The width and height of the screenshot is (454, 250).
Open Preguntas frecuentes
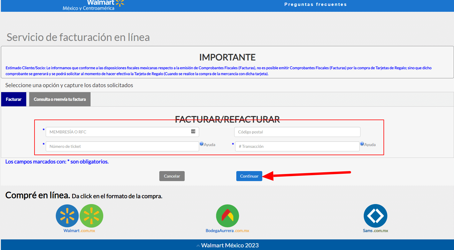coord(315,4)
